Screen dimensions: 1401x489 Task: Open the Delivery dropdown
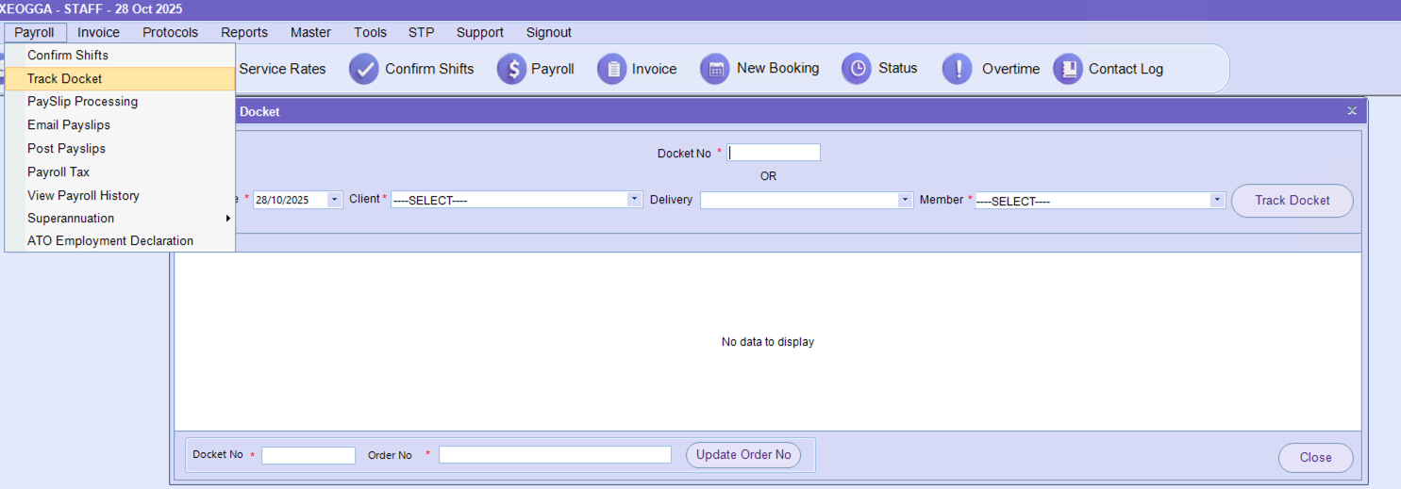905,200
